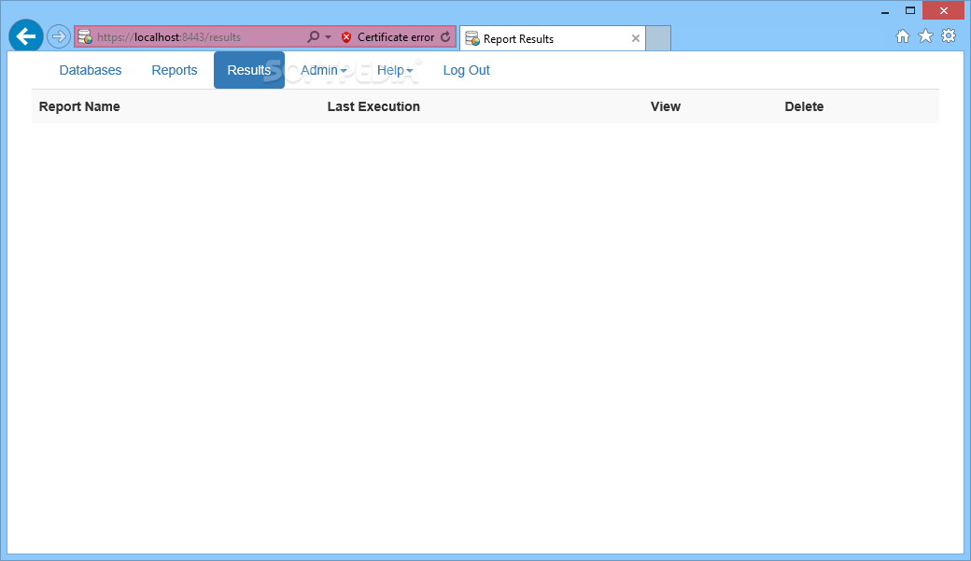971x561 pixels.
Task: Open a new blank browser tab
Action: click(658, 38)
